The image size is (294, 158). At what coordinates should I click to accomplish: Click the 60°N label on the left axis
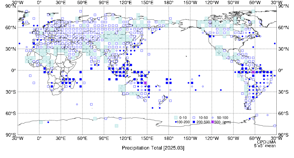click(11, 28)
